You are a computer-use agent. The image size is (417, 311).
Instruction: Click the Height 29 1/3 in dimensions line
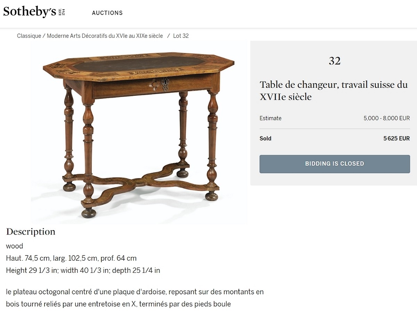(x=83, y=270)
